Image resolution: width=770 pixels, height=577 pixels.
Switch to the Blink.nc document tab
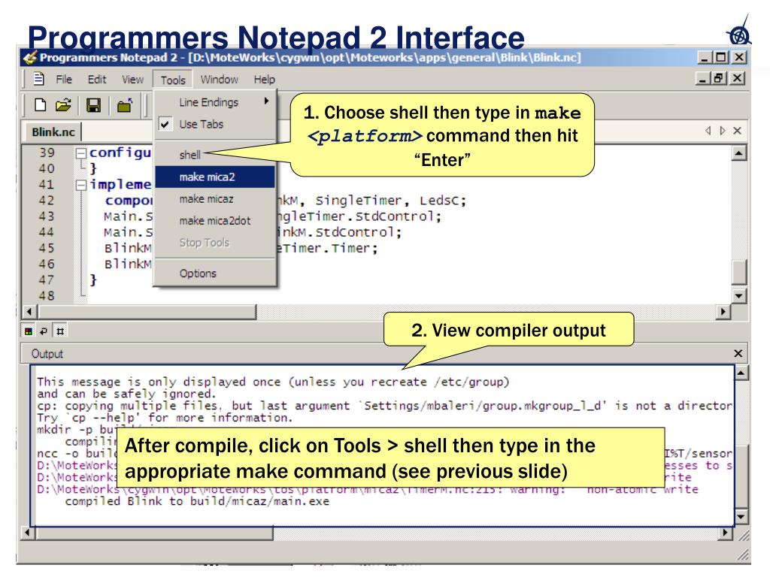[x=53, y=132]
